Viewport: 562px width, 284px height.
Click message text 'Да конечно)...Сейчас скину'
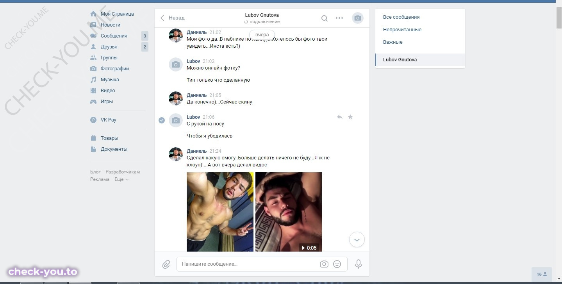[x=219, y=102]
